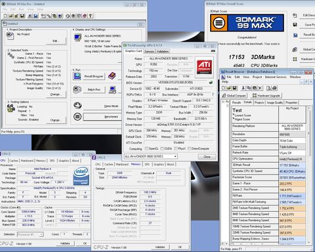Click the Display and CPU Settings monitor icon
The height and width of the screenshot is (252, 315).
(x=77, y=37)
